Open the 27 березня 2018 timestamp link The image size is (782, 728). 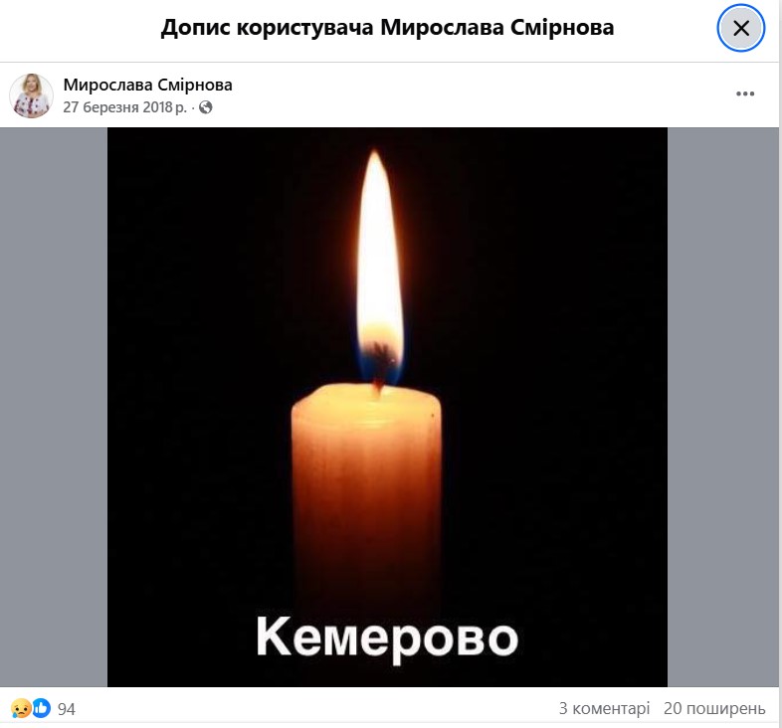pos(124,107)
